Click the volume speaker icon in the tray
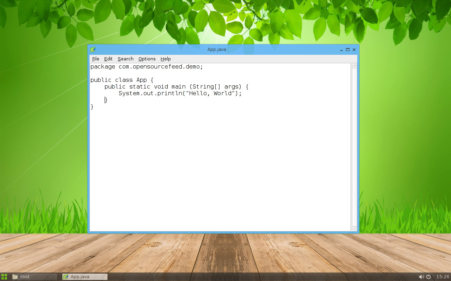This screenshot has width=451, height=281. [x=421, y=276]
